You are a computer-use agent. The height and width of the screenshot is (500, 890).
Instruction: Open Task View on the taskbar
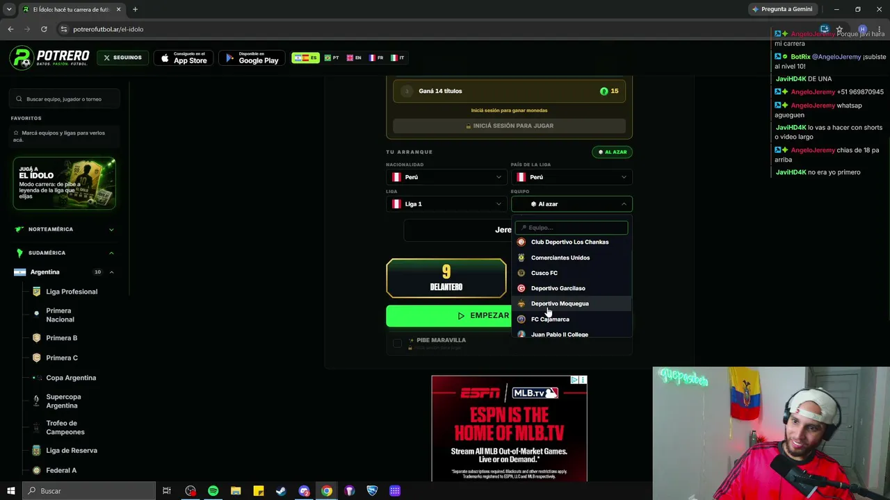tap(167, 491)
